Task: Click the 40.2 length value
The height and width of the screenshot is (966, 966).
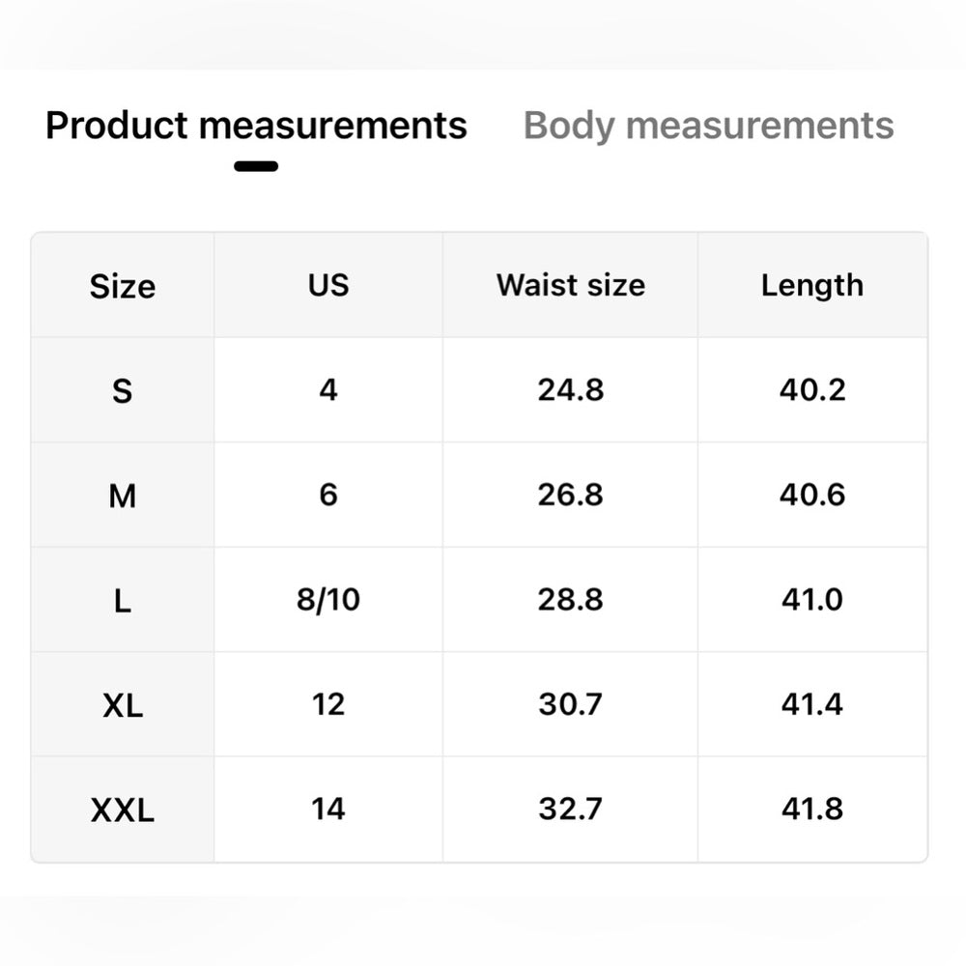Action: click(812, 390)
